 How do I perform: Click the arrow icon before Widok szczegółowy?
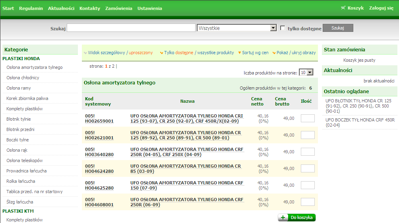[85, 53]
